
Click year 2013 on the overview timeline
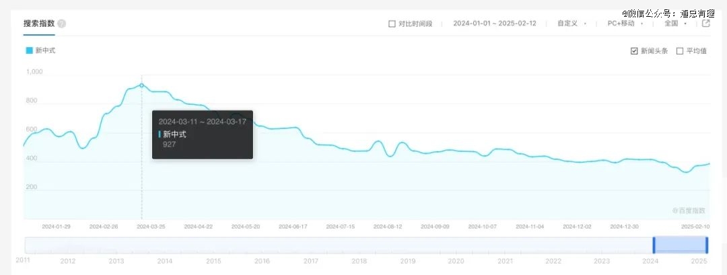pos(116,261)
